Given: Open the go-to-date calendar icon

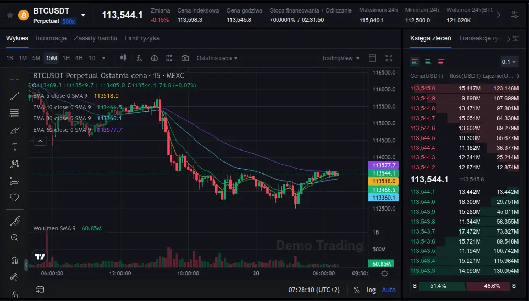Looking at the screenshot, I should pyautogui.click(x=40, y=290).
